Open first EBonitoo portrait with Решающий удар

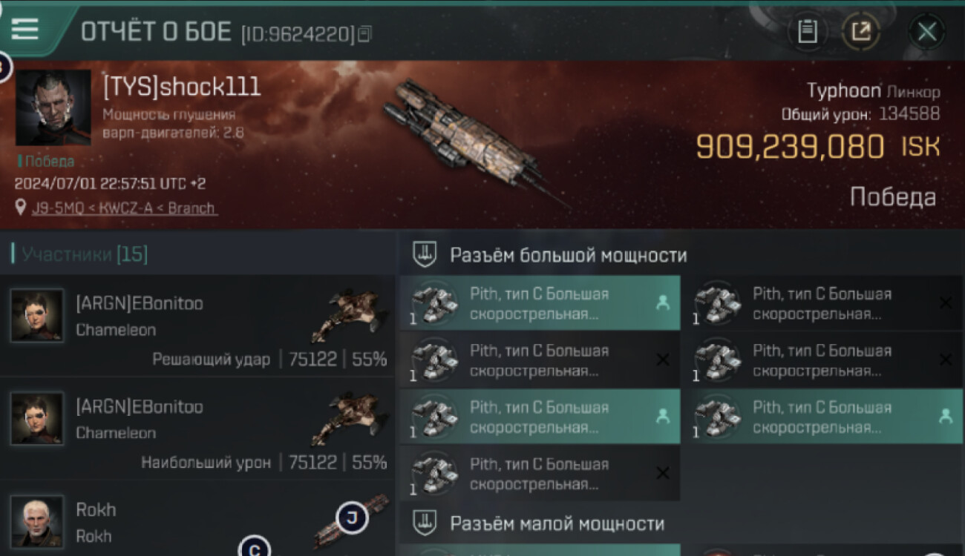click(37, 315)
